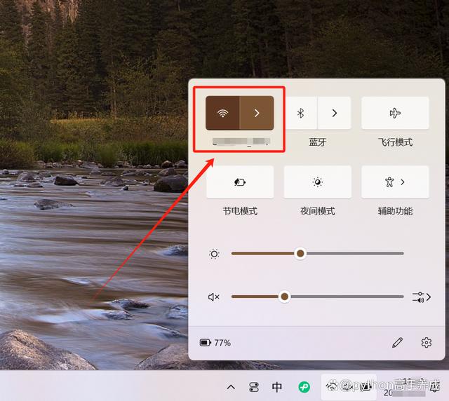
Task: Unmute the speaker using the muted volume icon
Action: click(x=213, y=297)
